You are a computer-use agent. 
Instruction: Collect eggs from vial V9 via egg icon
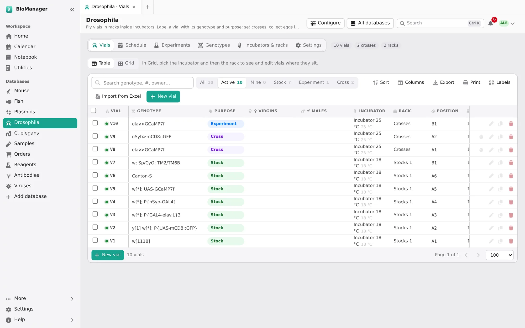pyautogui.click(x=481, y=137)
